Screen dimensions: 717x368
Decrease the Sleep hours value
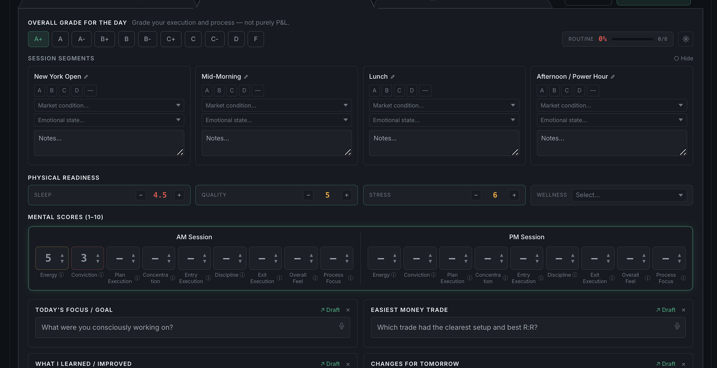point(141,195)
